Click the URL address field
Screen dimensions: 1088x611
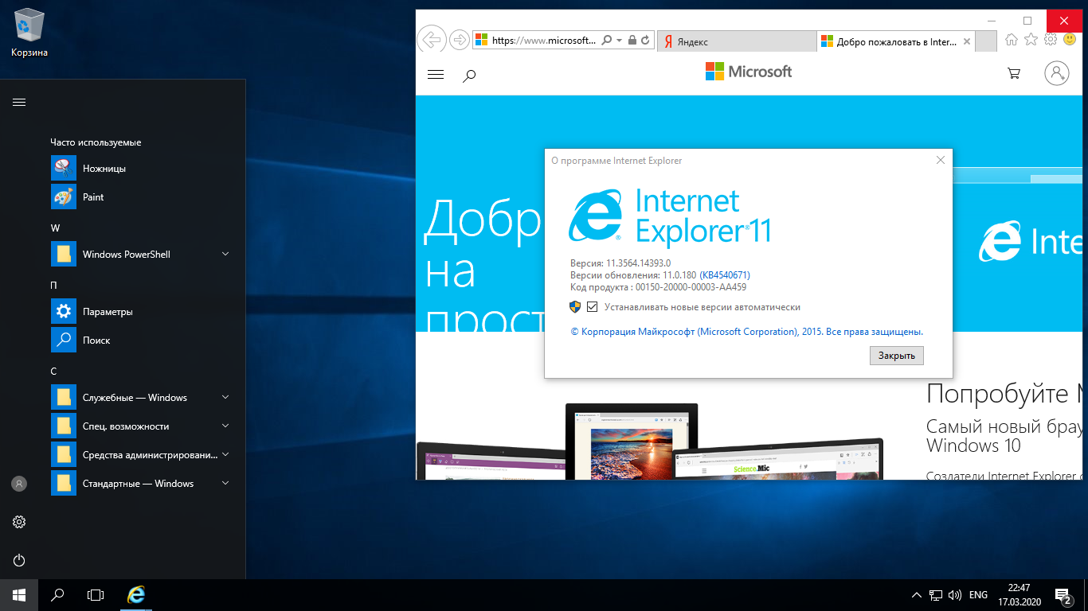(544, 41)
